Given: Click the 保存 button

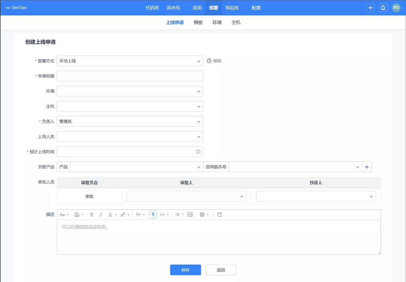Looking at the screenshot, I should pyautogui.click(x=186, y=270).
